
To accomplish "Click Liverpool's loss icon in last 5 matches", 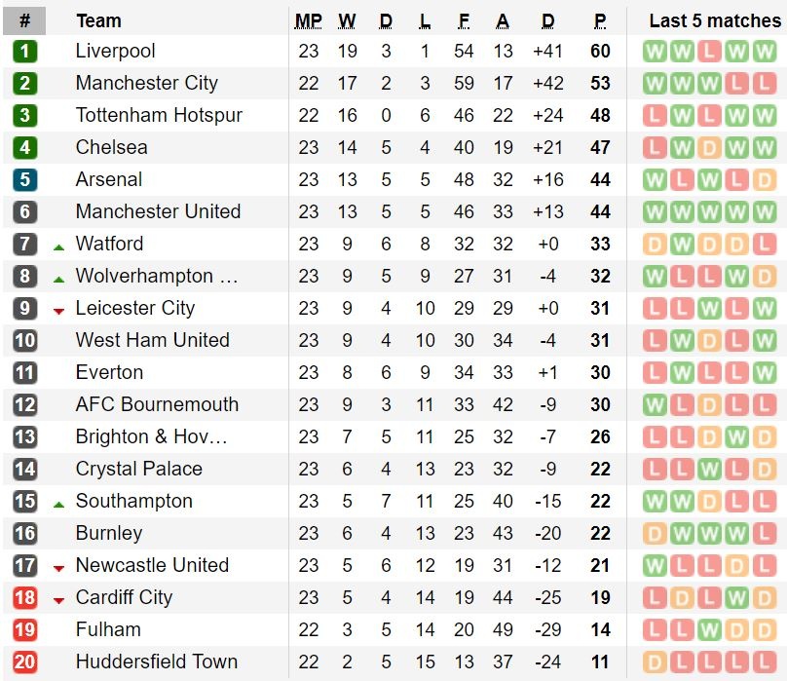I will coord(710,52).
